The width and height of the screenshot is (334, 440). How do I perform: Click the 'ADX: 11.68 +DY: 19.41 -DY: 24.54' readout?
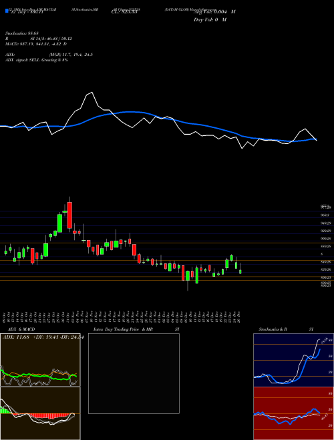[x=43, y=337]
